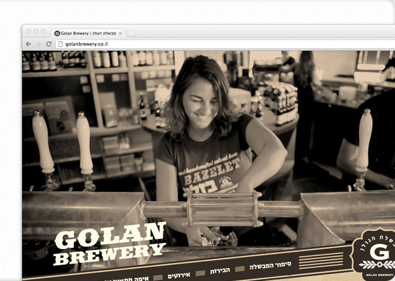
Task: Click the Golan Brewery G badge logo
Action: 374,254
